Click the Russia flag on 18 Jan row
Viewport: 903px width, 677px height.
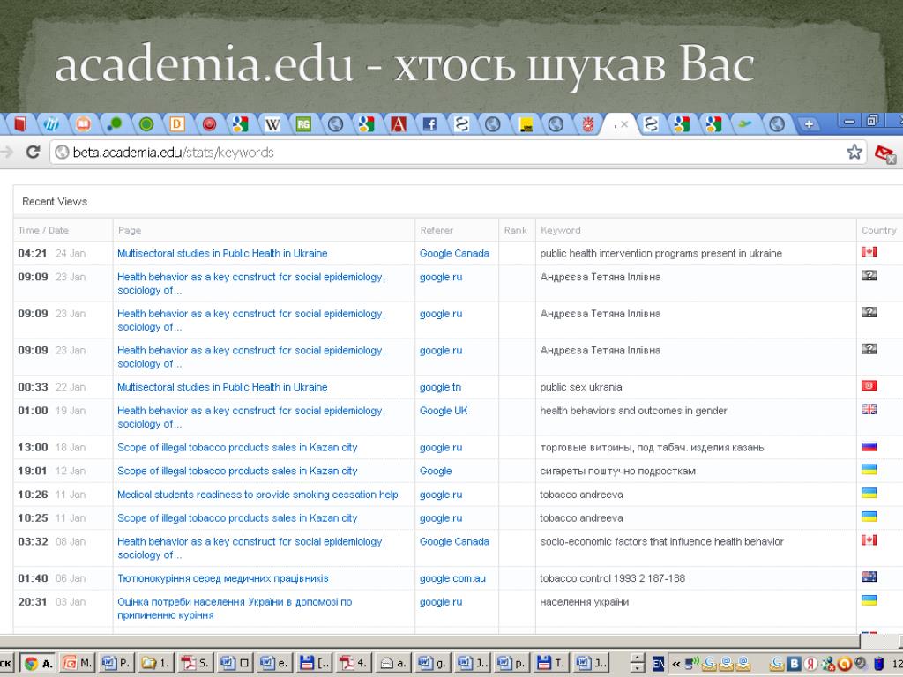pos(869,446)
